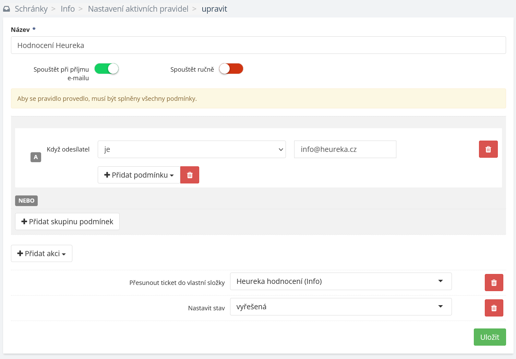This screenshot has height=359, width=516.
Task: Enable the Spouštět ručně switch
Action: tap(231, 69)
